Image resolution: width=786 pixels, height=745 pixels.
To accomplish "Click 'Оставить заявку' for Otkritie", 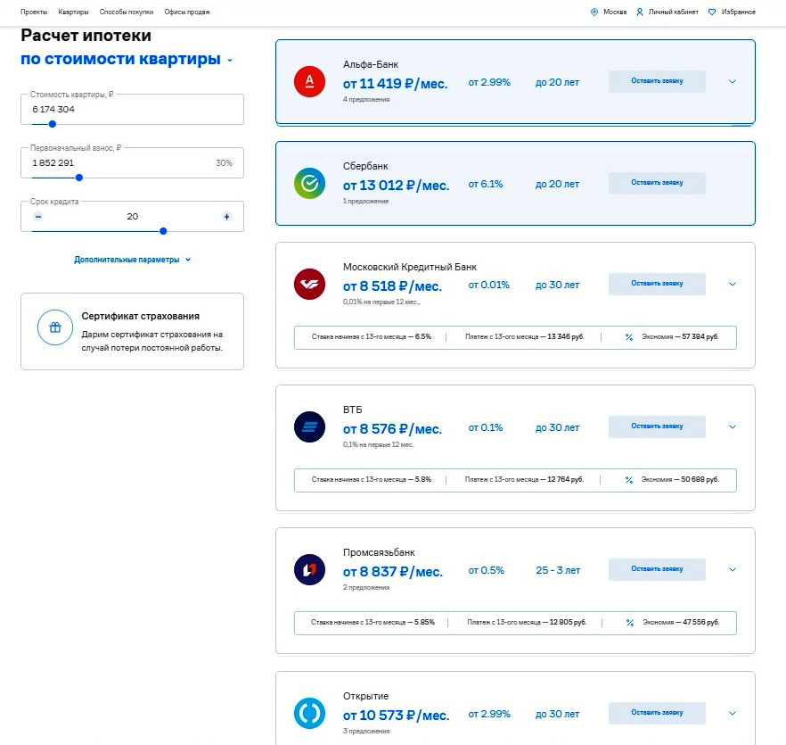I will point(657,714).
